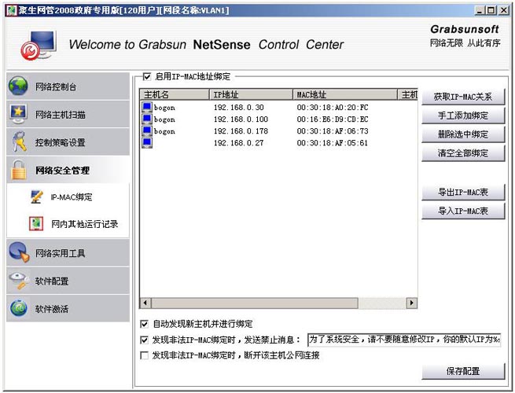Click the host icon for 192.168.0.30
The height and width of the screenshot is (393, 515).
coord(147,108)
